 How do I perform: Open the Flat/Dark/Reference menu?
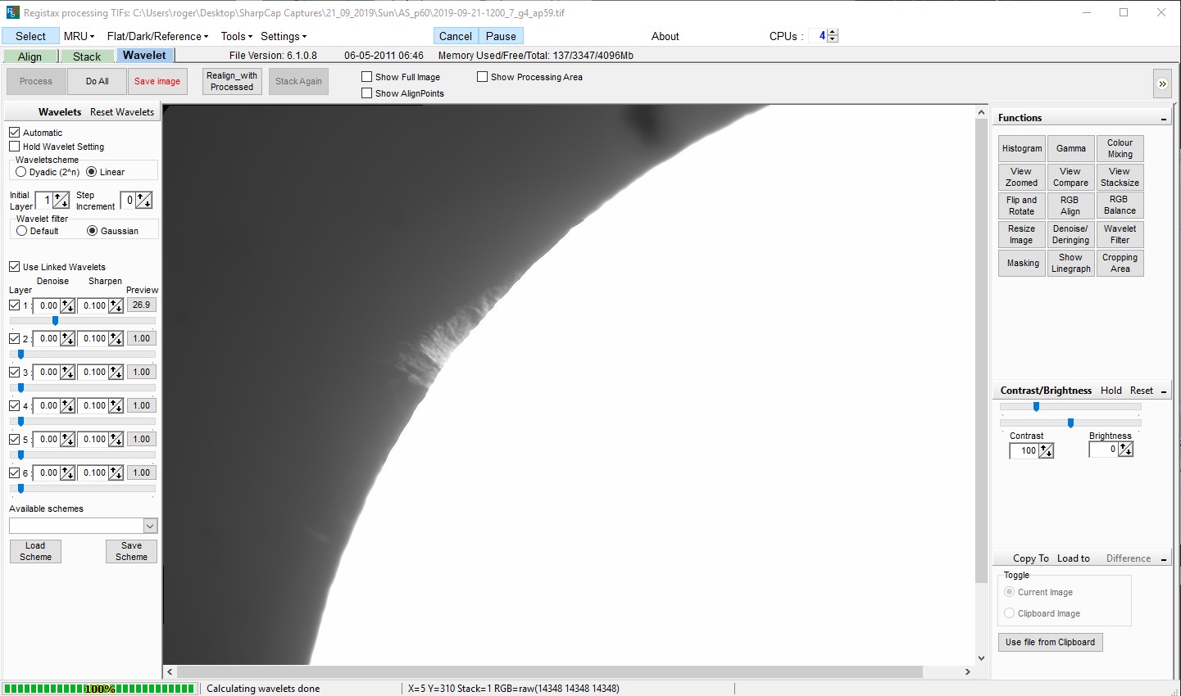tap(157, 36)
